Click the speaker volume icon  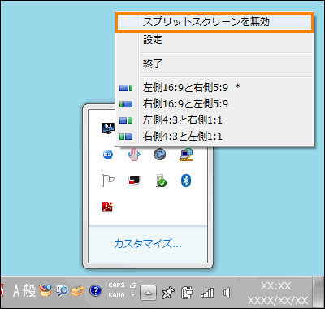click(227, 293)
